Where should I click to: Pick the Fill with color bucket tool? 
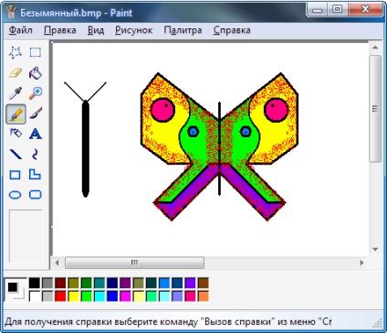(36, 73)
